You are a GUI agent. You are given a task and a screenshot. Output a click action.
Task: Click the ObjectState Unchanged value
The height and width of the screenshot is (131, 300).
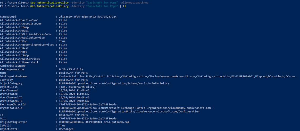66,129
